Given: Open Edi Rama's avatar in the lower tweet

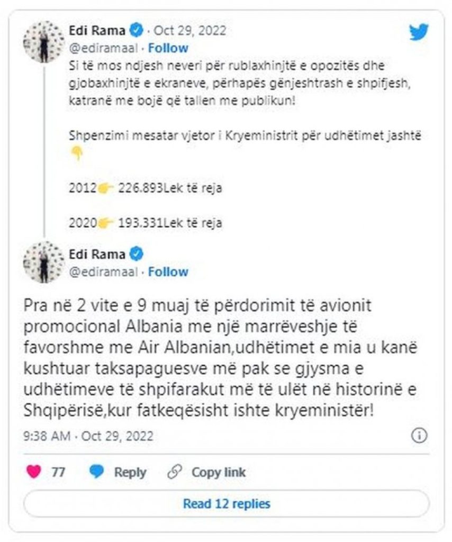Looking at the screenshot, I should click(43, 262).
